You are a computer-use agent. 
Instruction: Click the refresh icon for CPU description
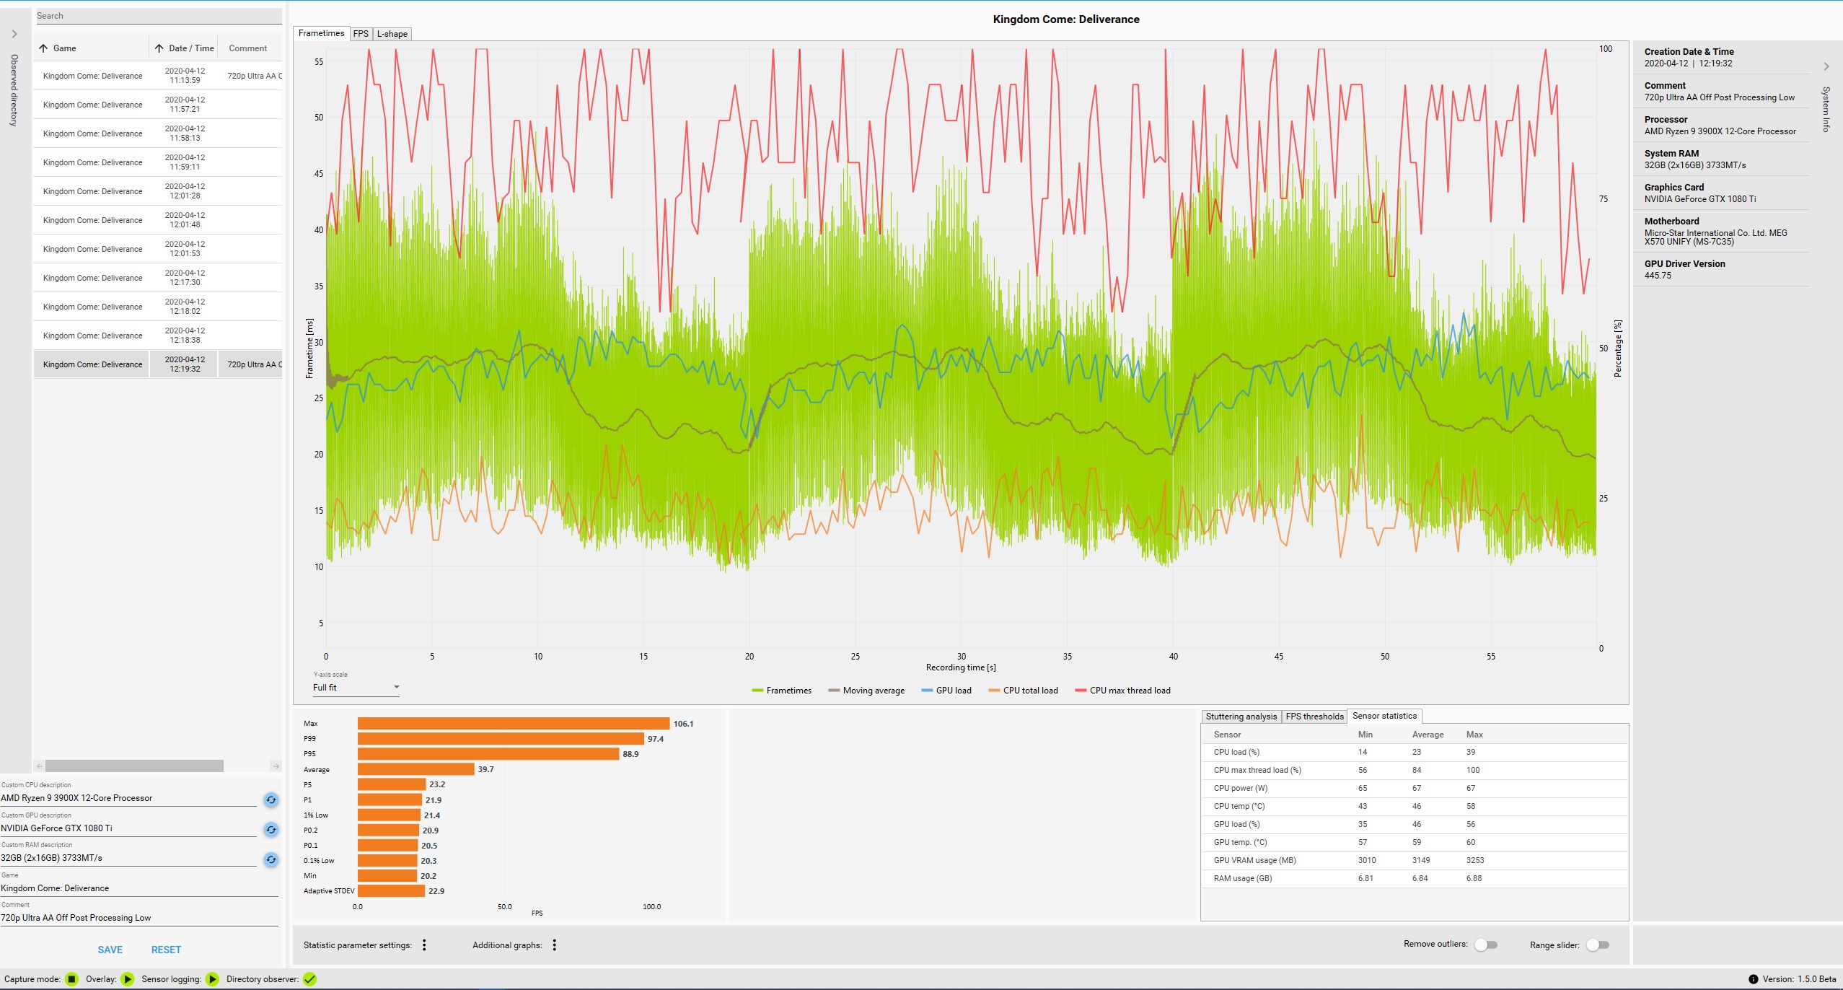(x=270, y=800)
